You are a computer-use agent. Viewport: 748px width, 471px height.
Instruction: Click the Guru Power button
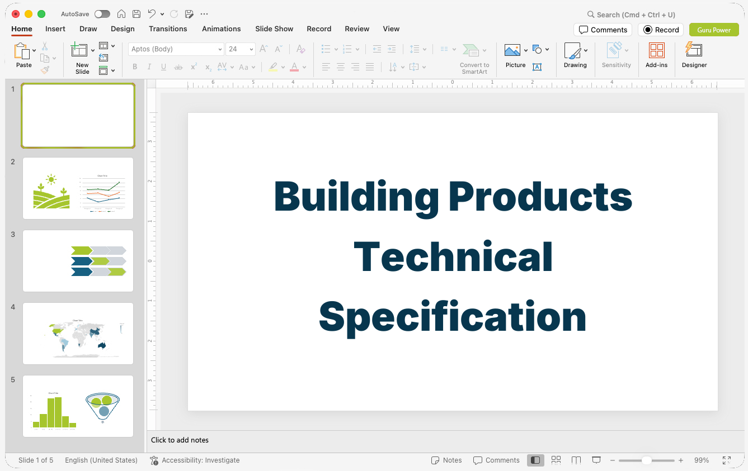click(714, 30)
